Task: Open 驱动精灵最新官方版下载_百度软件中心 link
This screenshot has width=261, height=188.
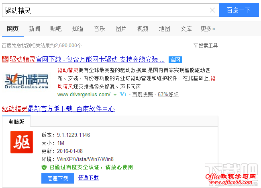Action: click(x=58, y=109)
